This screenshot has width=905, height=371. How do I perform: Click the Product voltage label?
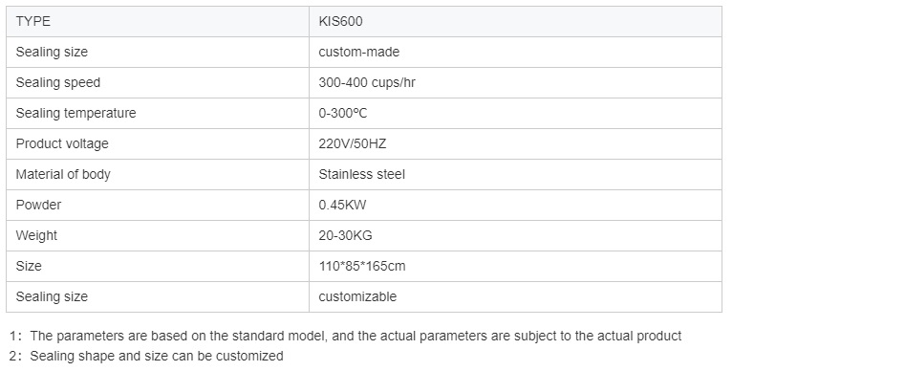[62, 143]
